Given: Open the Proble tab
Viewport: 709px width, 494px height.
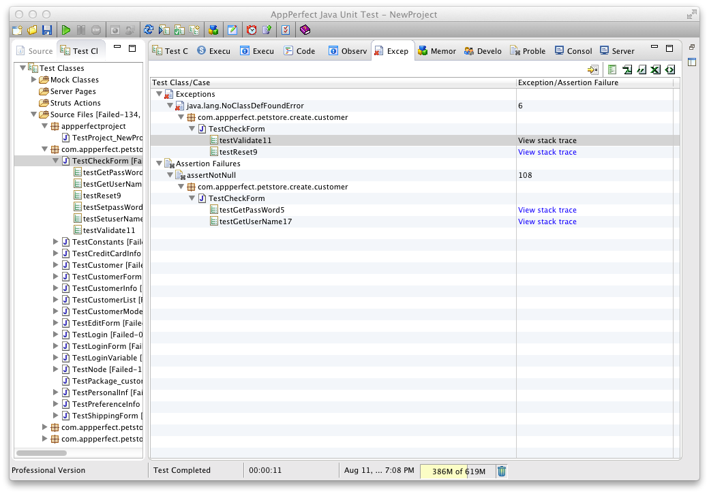Looking at the screenshot, I should [528, 51].
